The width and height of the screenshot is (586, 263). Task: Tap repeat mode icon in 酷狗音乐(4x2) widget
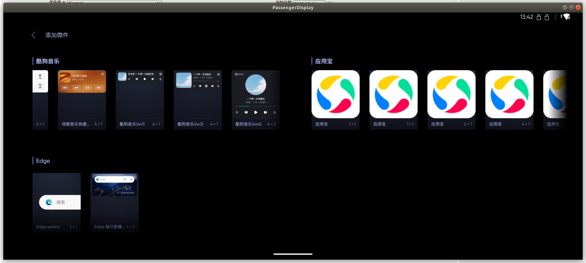pos(194,86)
